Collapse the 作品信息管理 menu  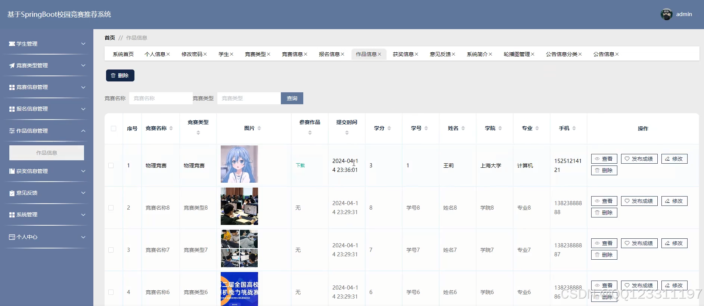83,131
